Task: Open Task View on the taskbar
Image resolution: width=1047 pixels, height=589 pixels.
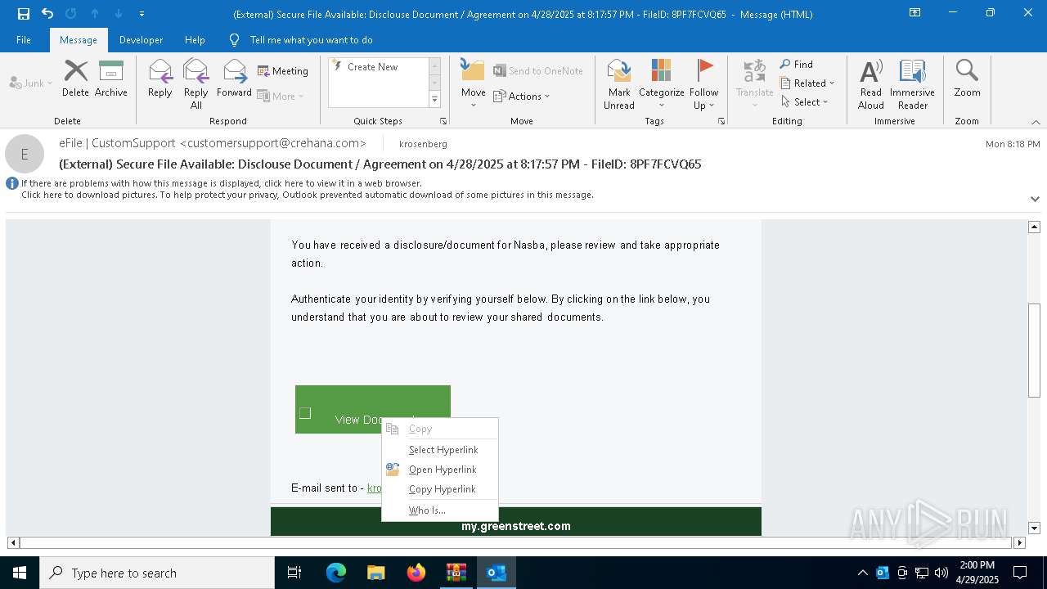Action: tap(294, 573)
